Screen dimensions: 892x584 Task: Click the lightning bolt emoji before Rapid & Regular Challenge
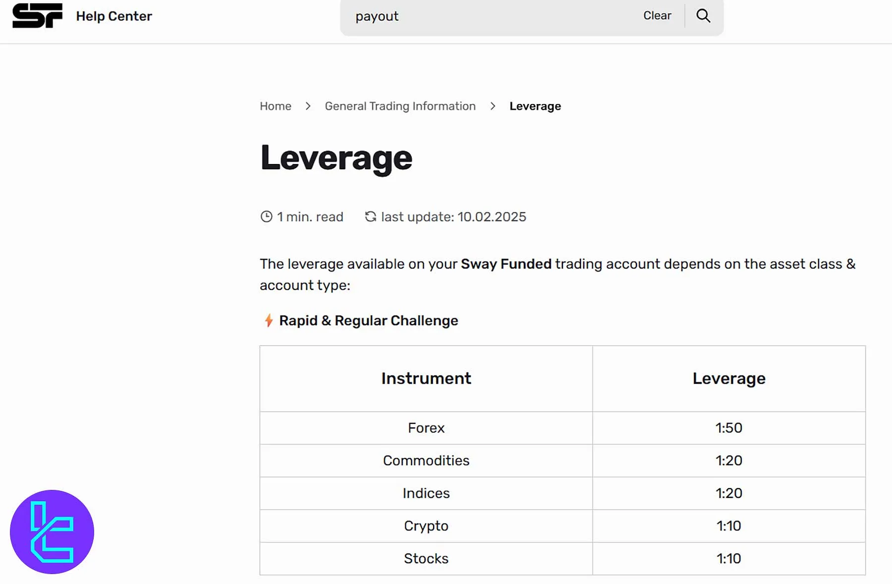[268, 320]
